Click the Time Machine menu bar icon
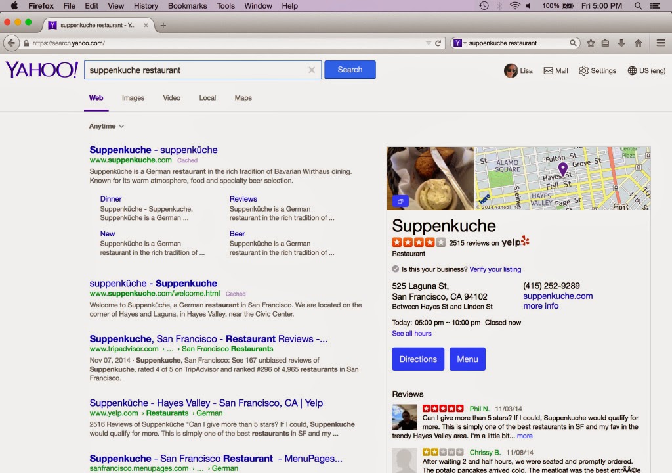Viewport: 672px width, 473px height. pos(484,5)
